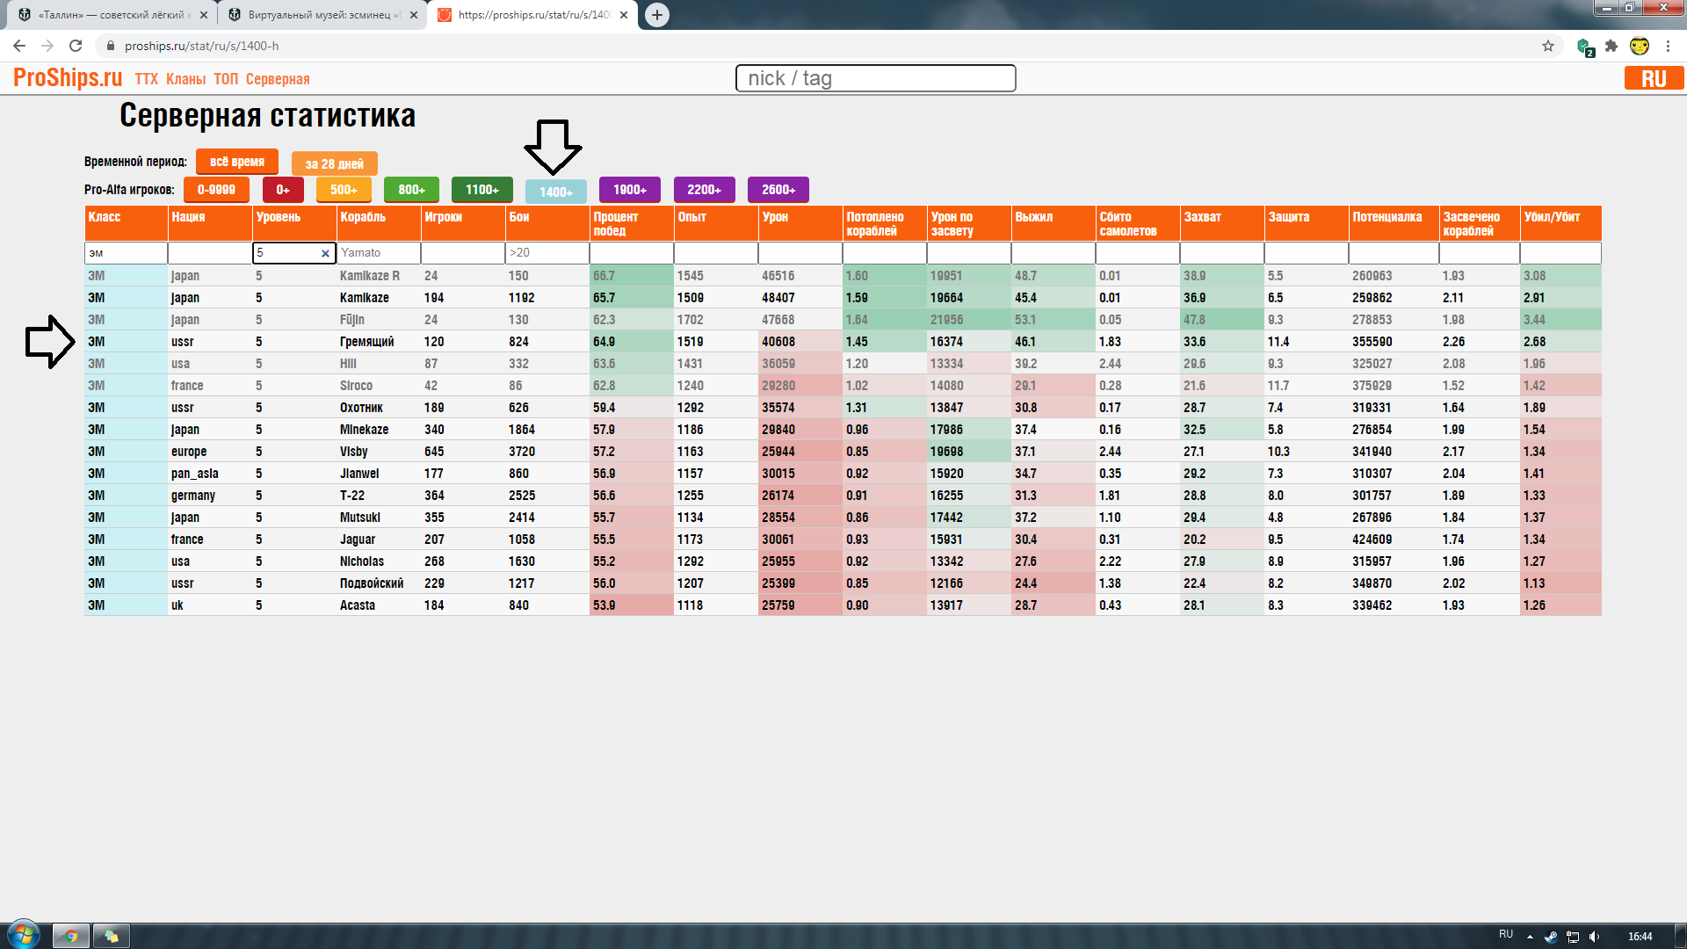Go back with the browser back arrow
Image resolution: width=1687 pixels, height=949 pixels.
(x=19, y=46)
